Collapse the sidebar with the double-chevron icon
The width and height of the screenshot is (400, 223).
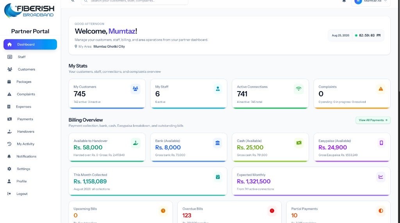tap(73, 1)
